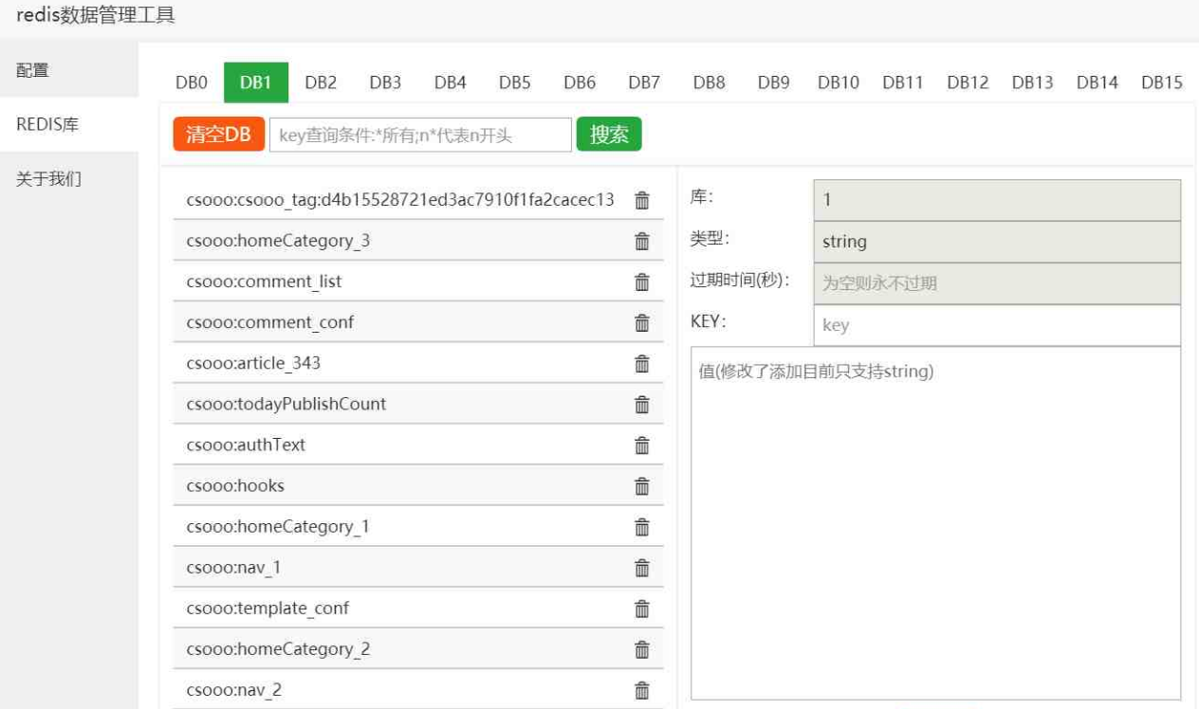Switch to the DB0 tab
Screen dimensions: 1199x709
(191, 82)
